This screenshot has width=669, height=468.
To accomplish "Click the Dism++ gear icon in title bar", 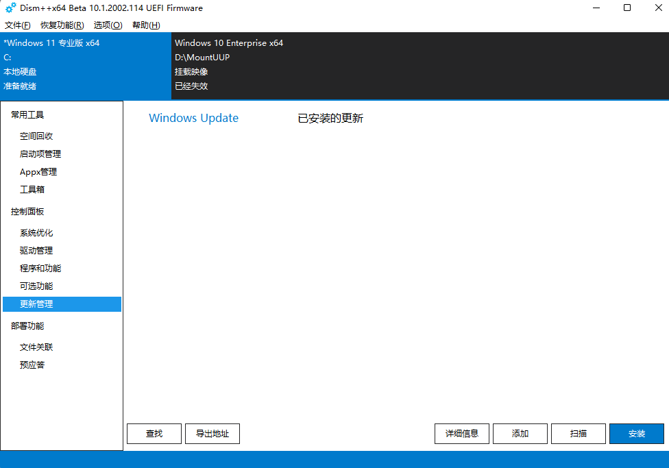I will coord(10,8).
